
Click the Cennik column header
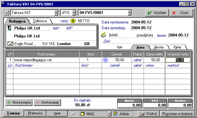coord(117,54)
